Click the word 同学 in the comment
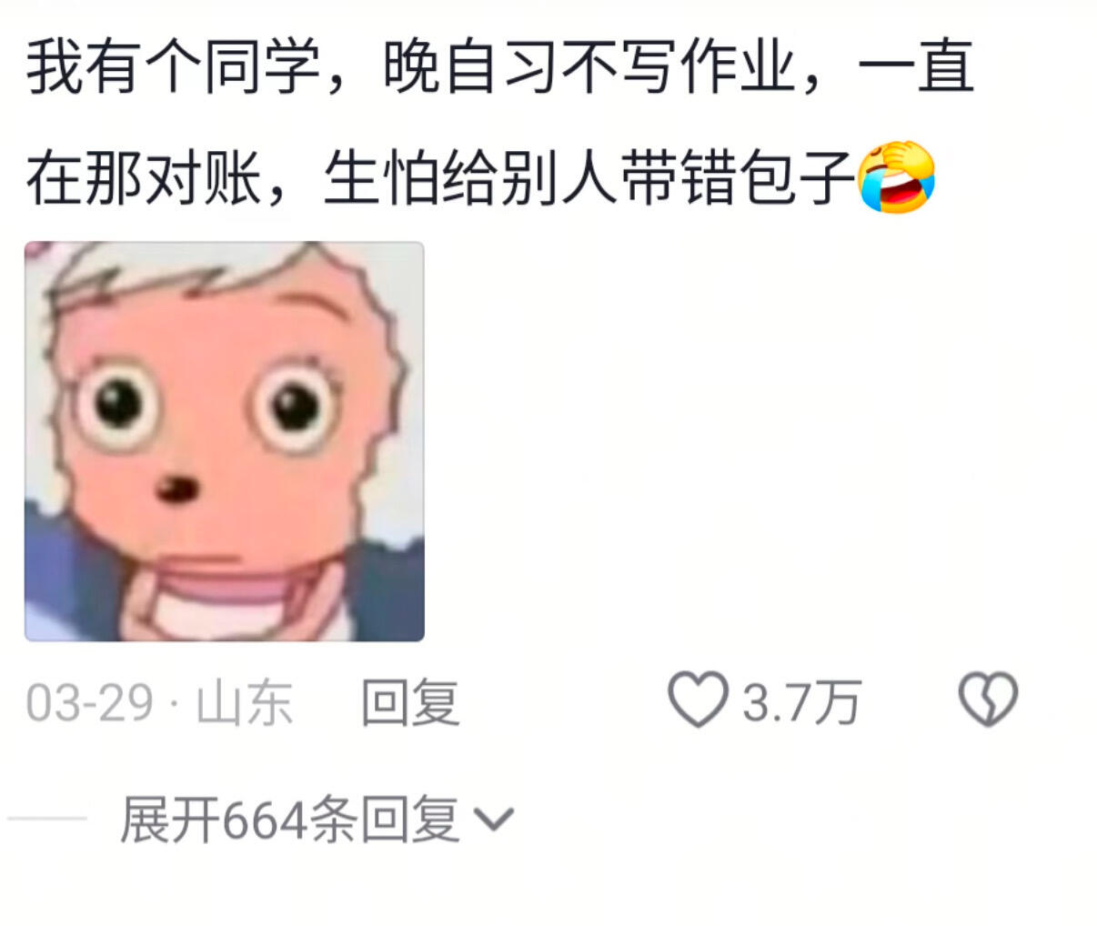Viewport: 1097px width, 926px height. click(x=263, y=67)
